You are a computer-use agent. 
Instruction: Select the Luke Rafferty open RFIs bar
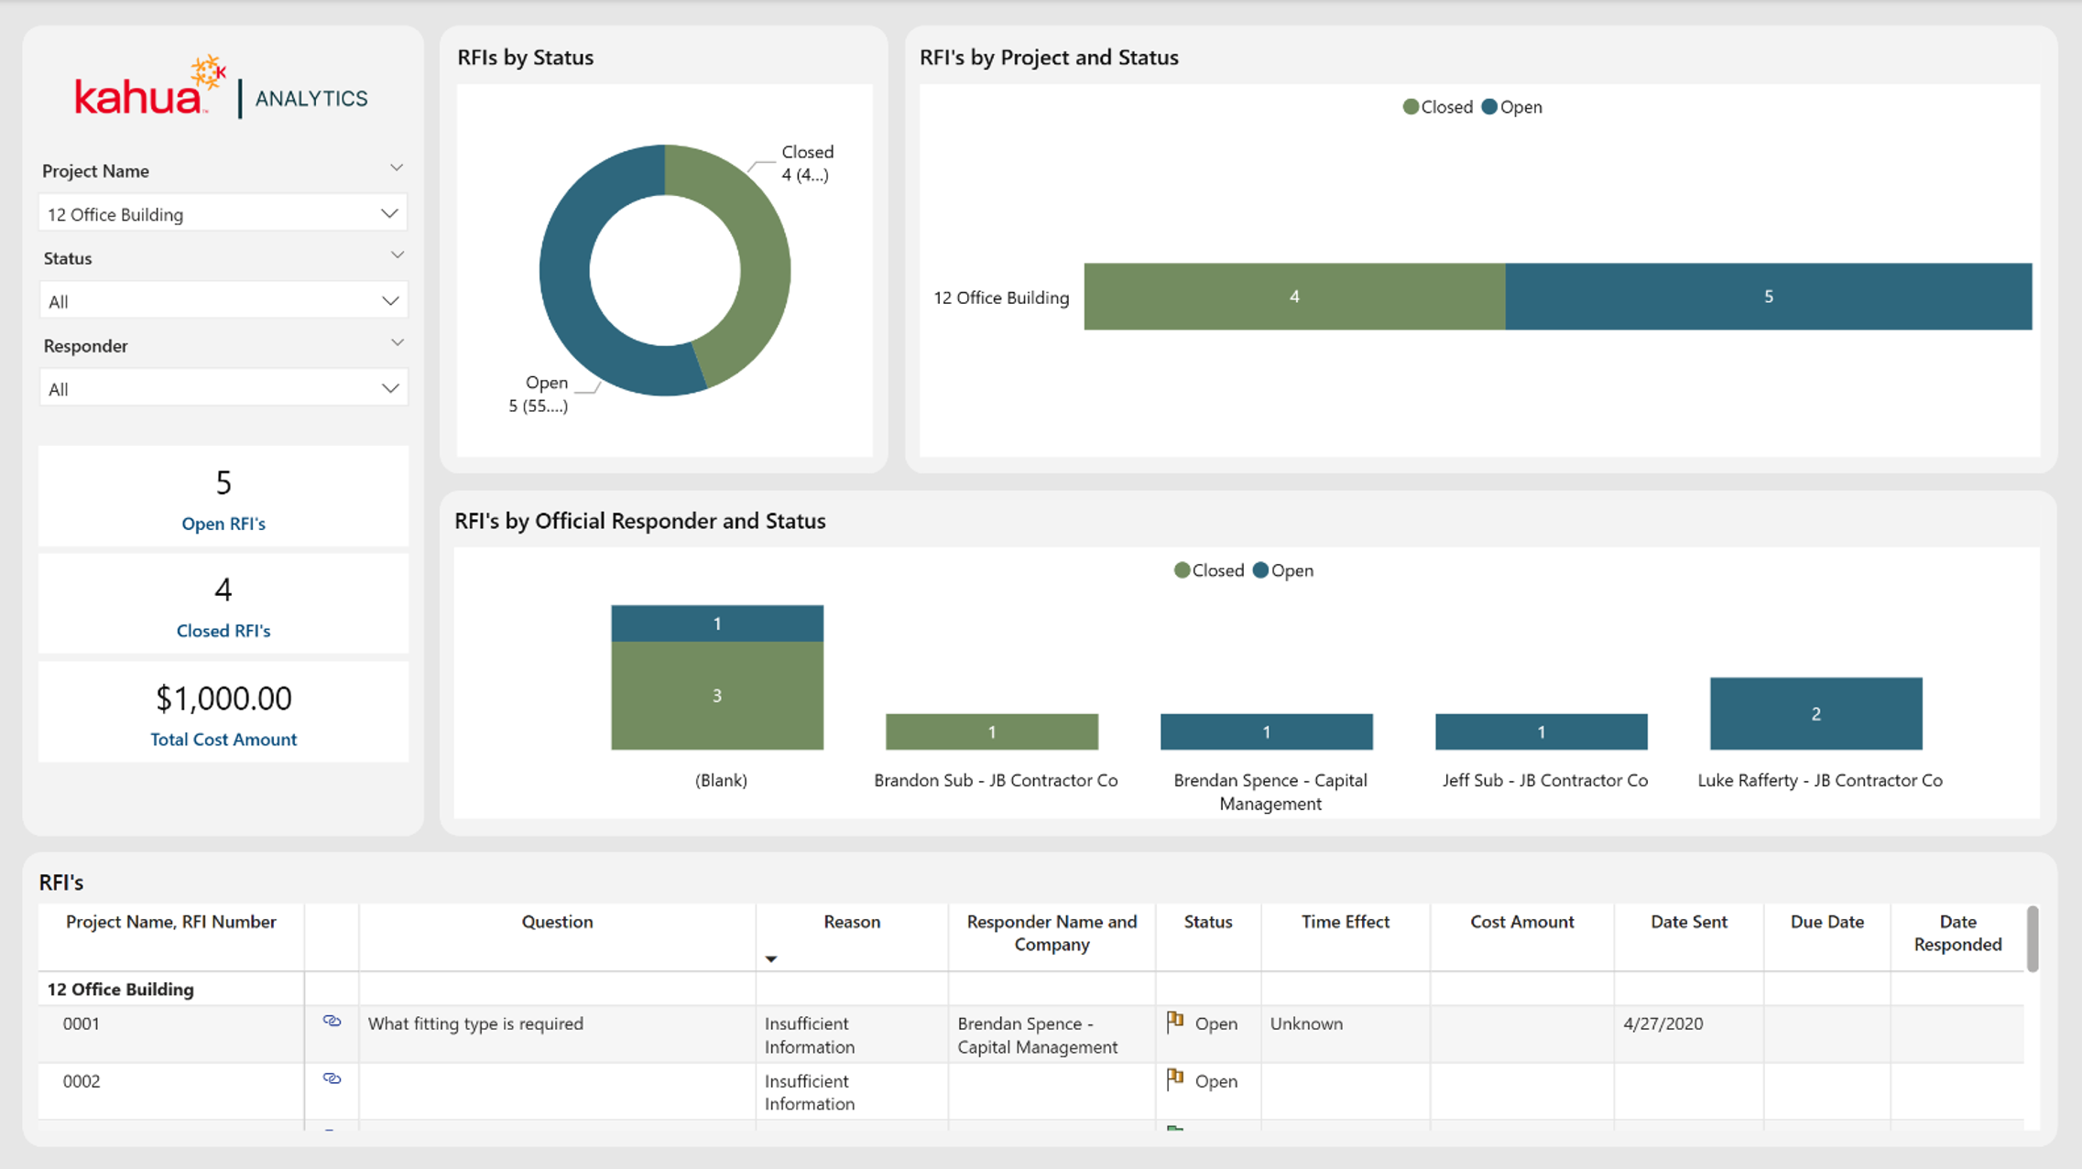point(1815,714)
